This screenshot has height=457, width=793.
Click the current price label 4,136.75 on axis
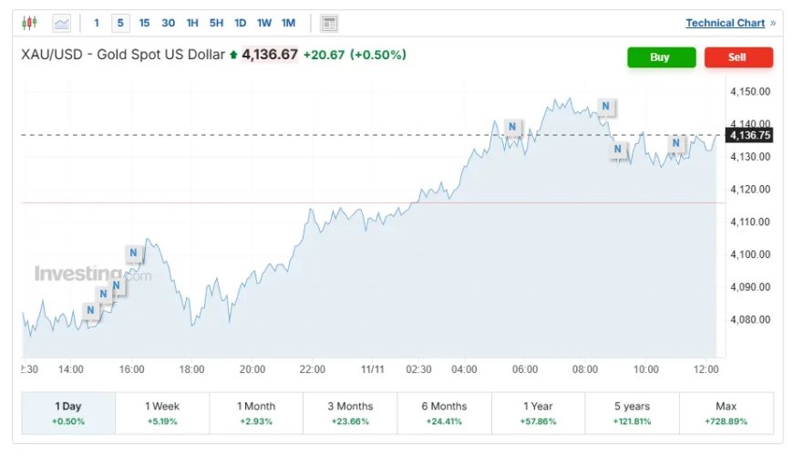coord(749,135)
